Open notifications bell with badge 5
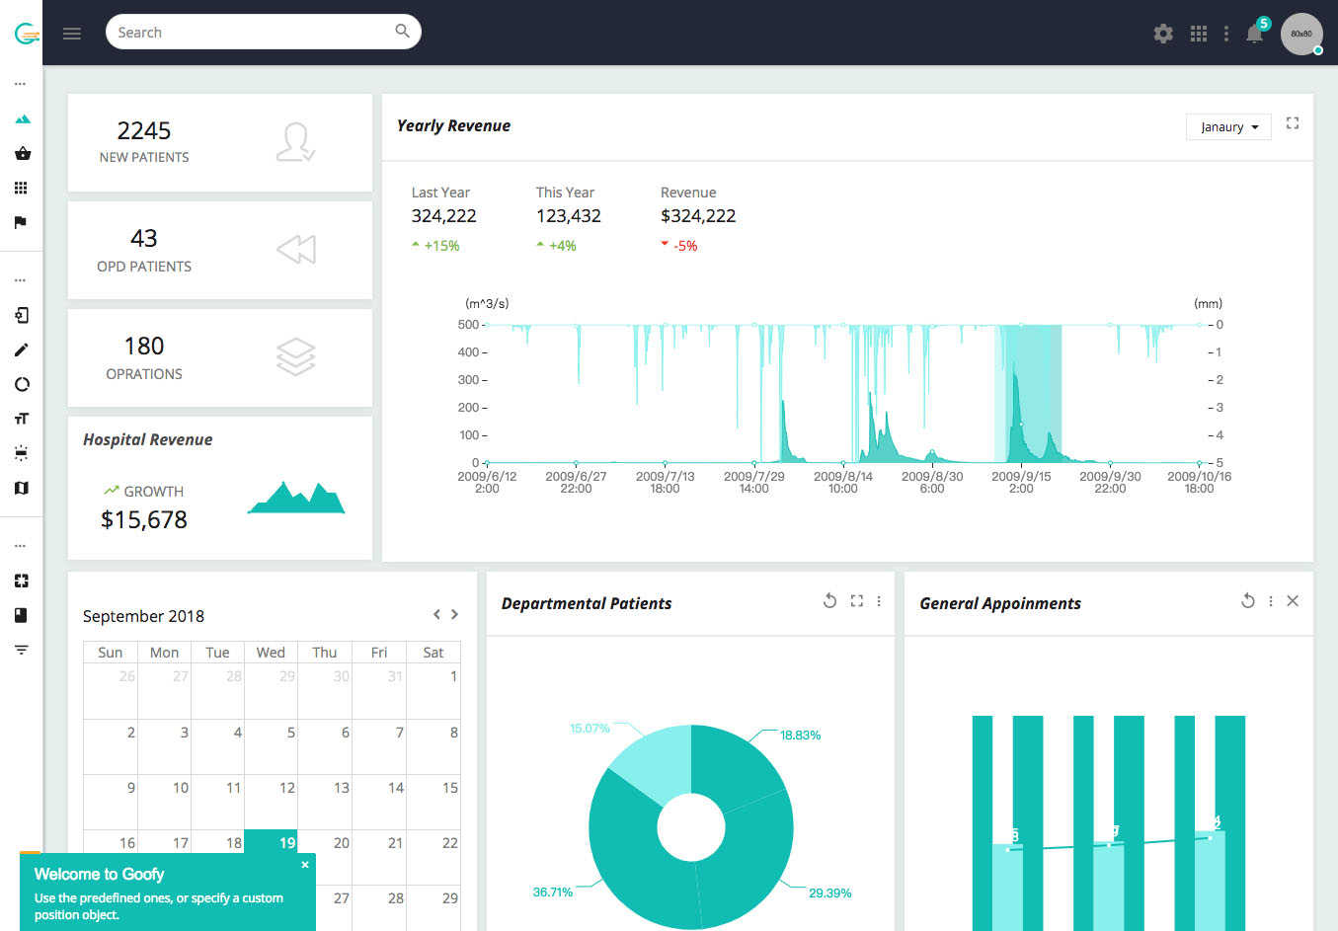 coord(1255,33)
